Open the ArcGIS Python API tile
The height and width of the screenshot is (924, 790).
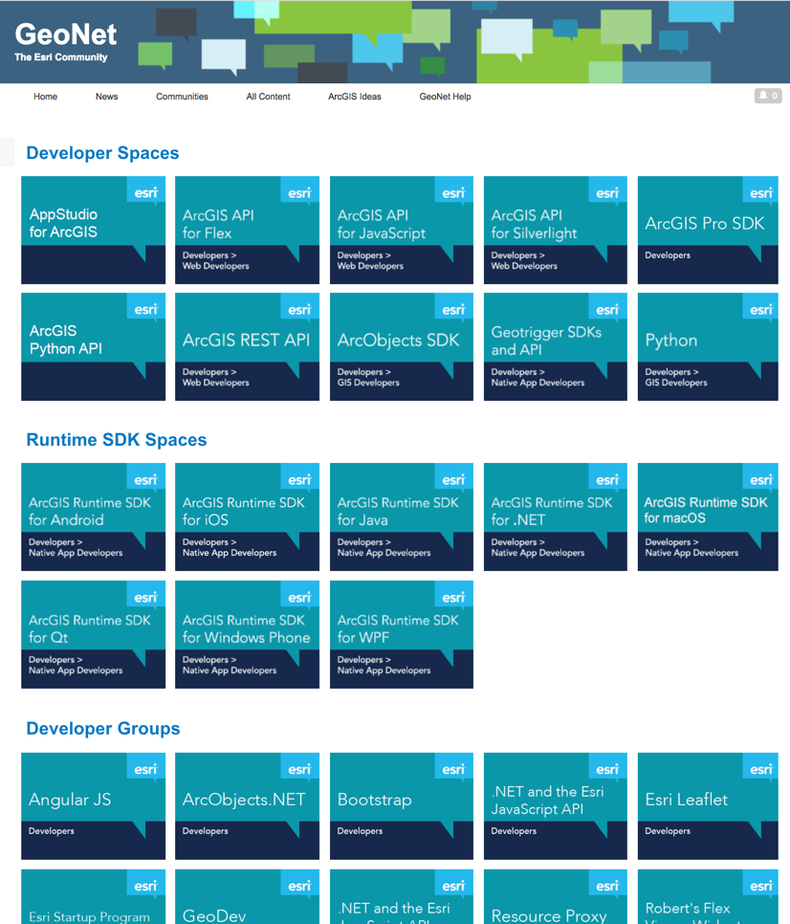click(93, 346)
